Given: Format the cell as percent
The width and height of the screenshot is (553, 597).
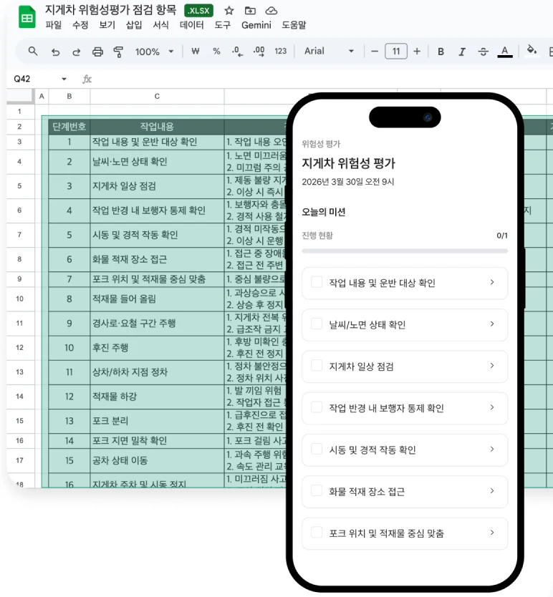Looking at the screenshot, I should [x=216, y=51].
